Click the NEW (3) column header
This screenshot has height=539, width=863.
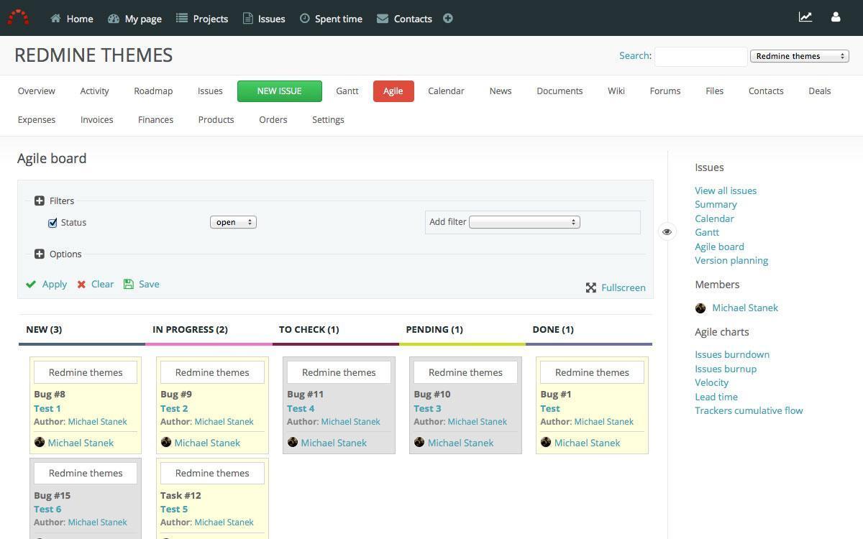click(44, 329)
